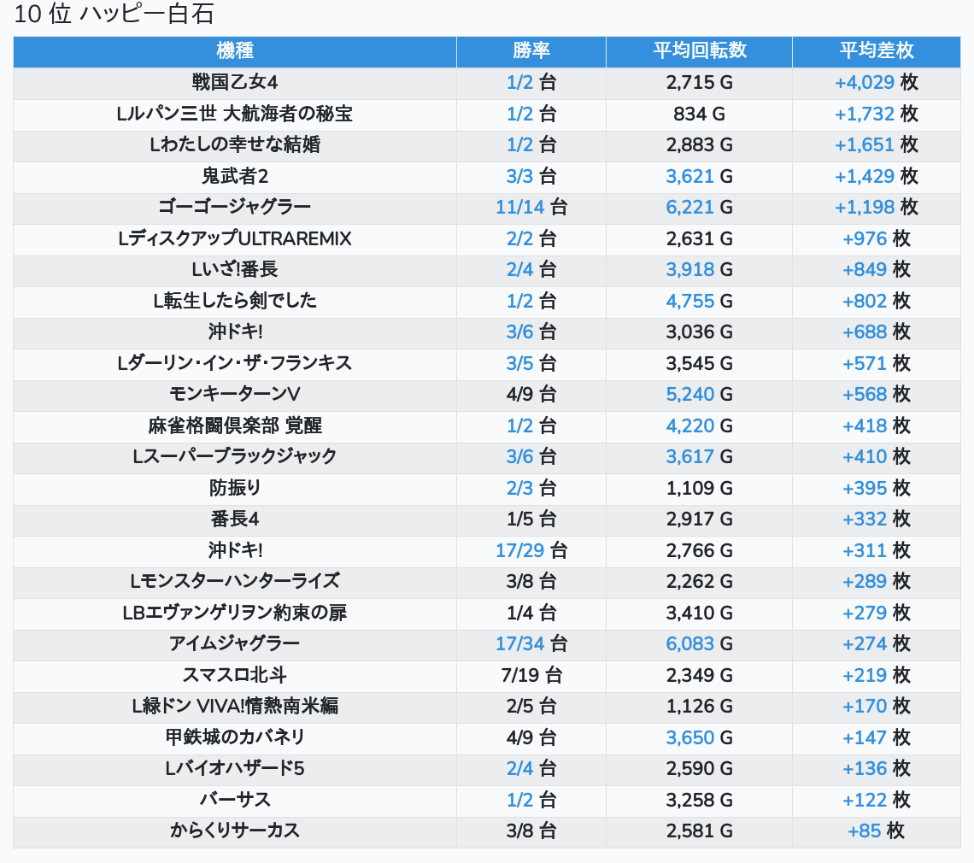Select machine name L転生したら剣でした

click(x=235, y=301)
